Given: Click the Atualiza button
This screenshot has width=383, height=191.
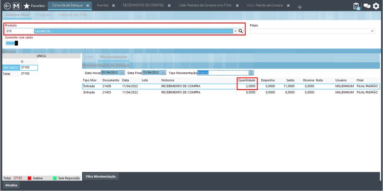Looking at the screenshot, I should 11,185.
